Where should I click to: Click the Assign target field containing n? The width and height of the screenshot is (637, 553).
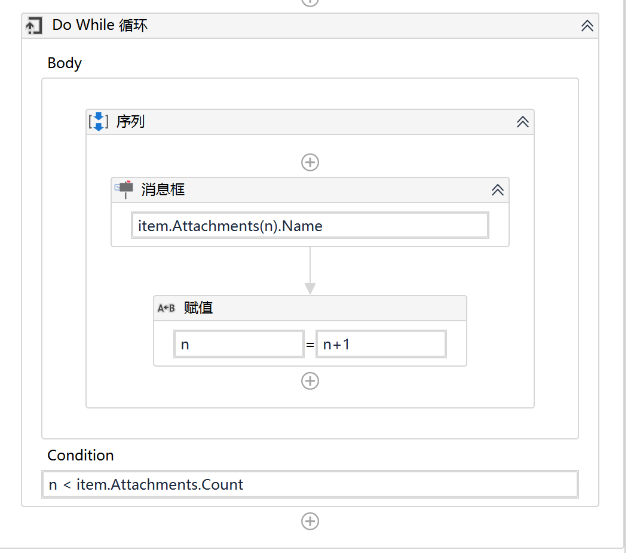(x=239, y=345)
